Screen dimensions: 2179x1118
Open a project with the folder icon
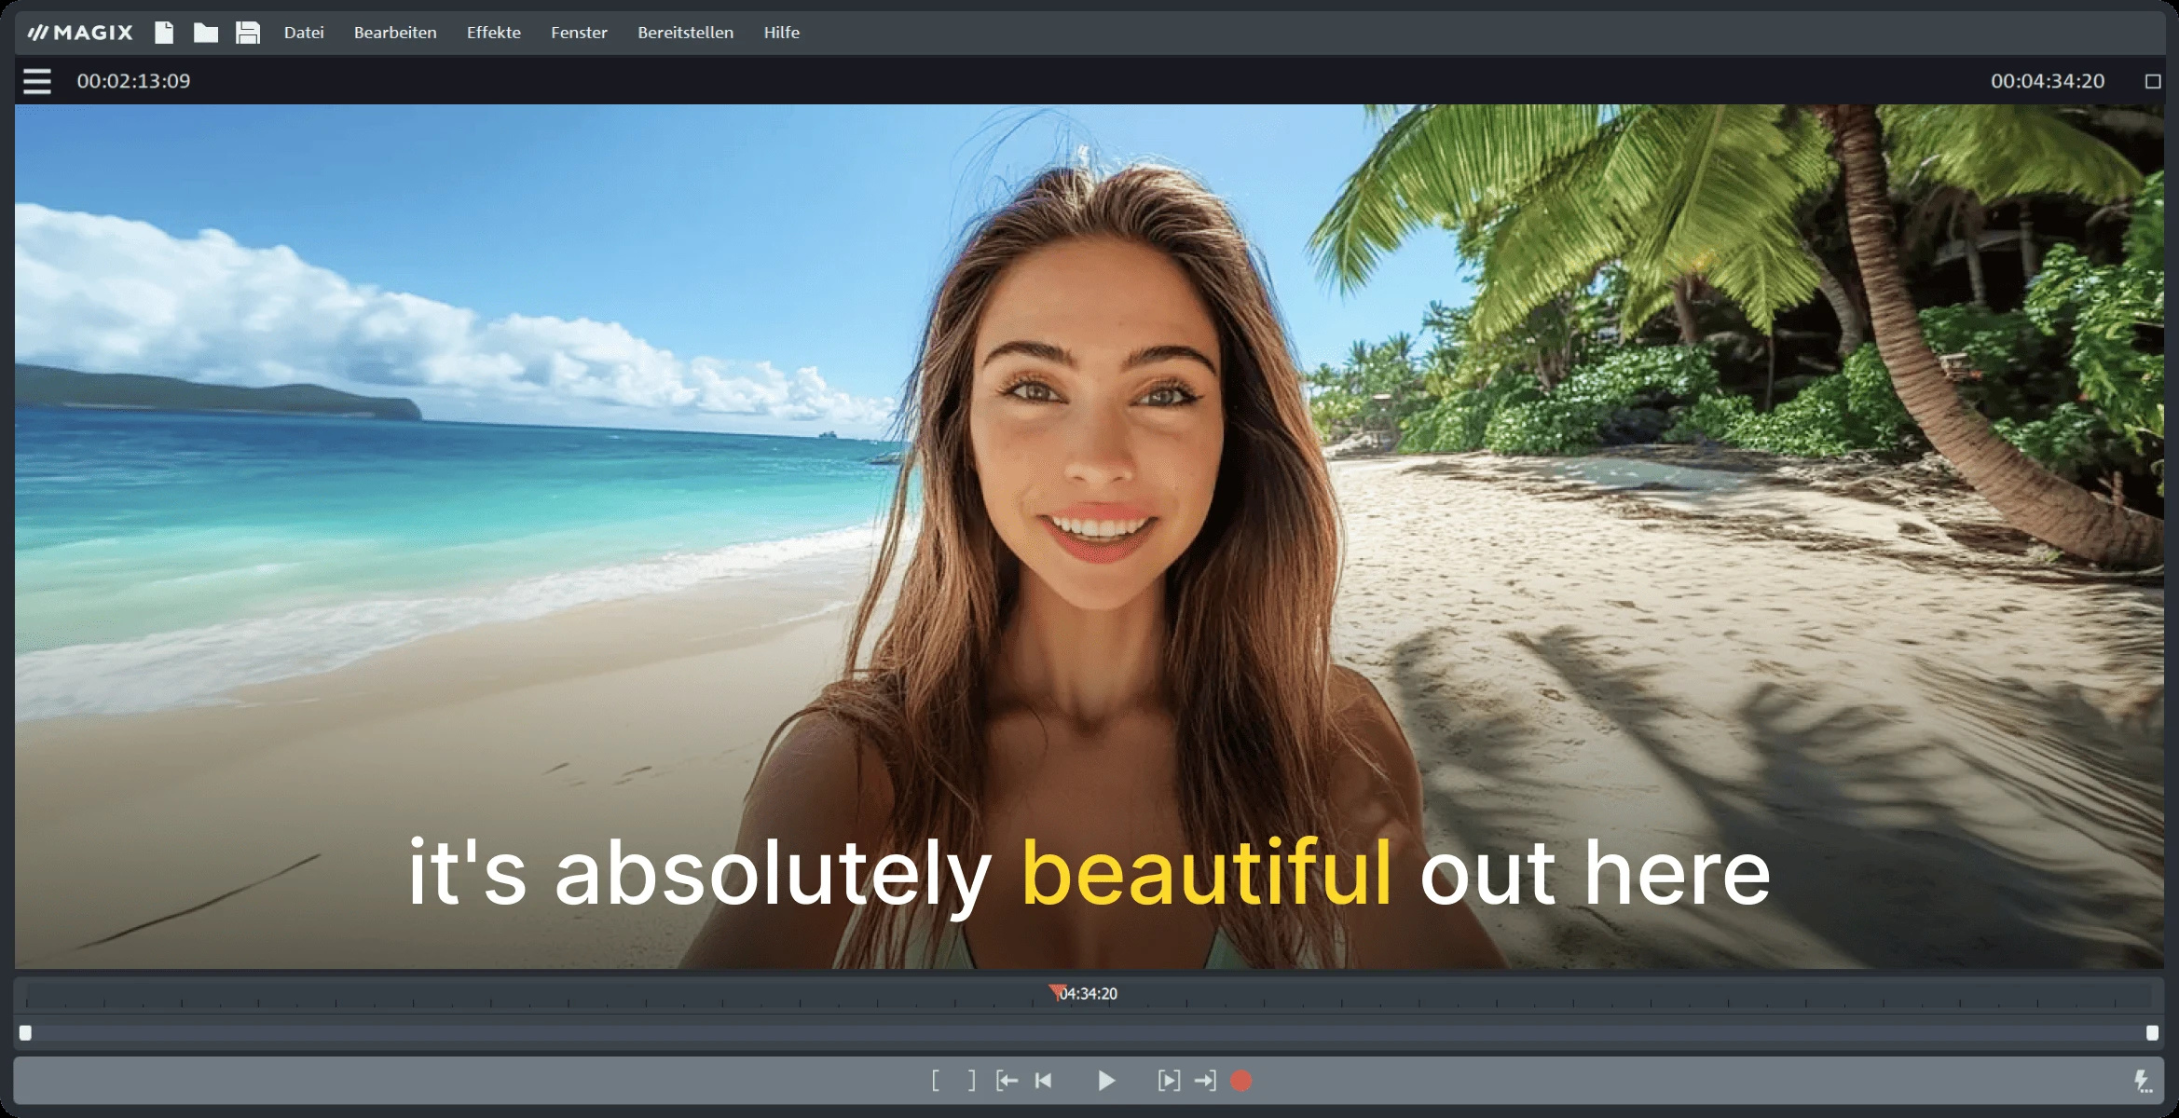(x=206, y=33)
